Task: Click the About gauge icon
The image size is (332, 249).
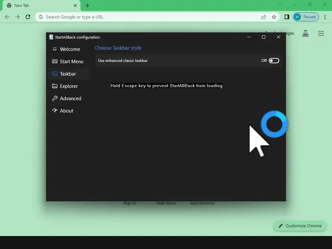Action: (x=54, y=110)
